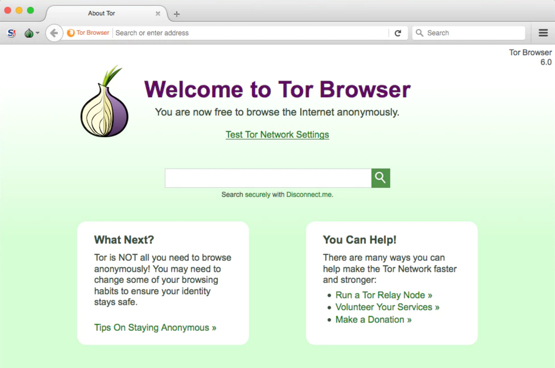Viewport: 555px width, 368px height.
Task: Follow the Run a Tor Relay Node link
Action: pyautogui.click(x=384, y=295)
